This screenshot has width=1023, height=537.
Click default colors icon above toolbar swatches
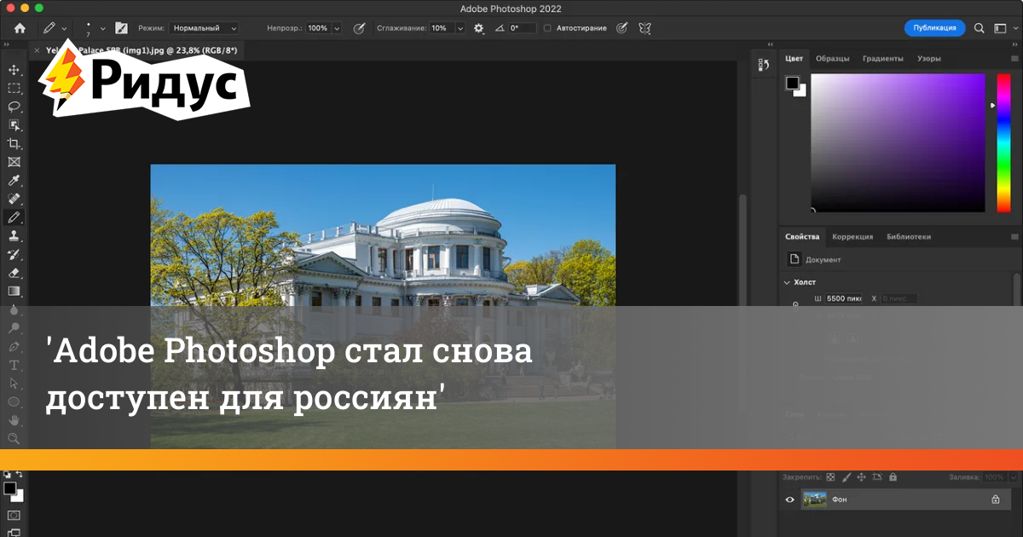pyautogui.click(x=7, y=474)
